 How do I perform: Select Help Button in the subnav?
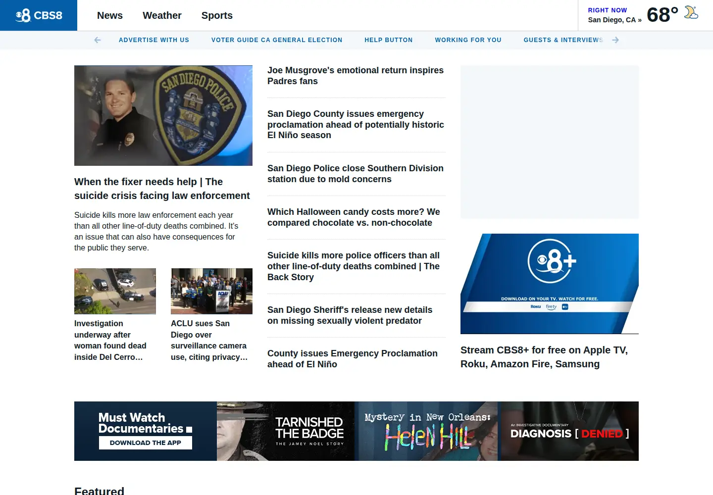pos(389,40)
